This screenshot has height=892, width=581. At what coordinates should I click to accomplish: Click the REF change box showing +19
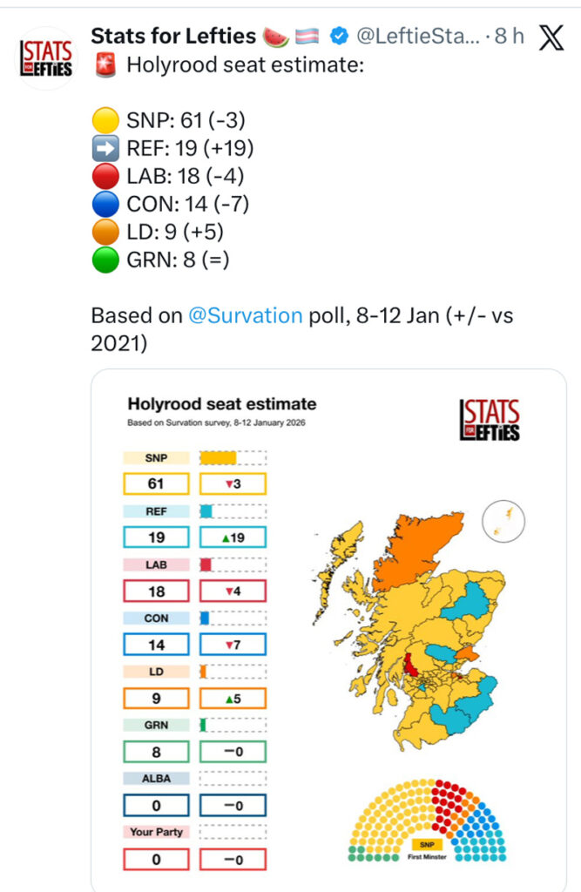(233, 537)
